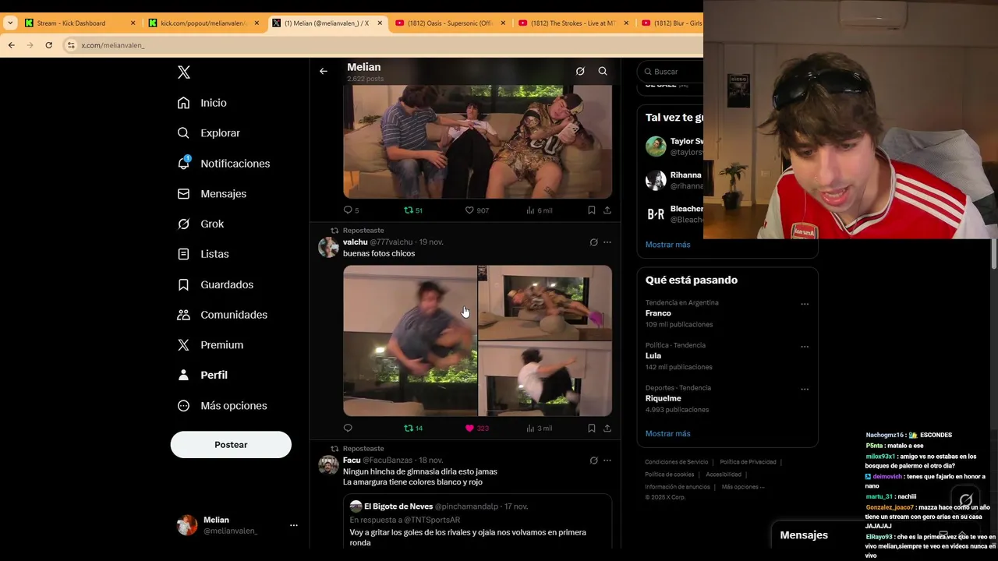Open the Taylor Swift suggested account
The height and width of the screenshot is (561, 998).
[x=674, y=146]
